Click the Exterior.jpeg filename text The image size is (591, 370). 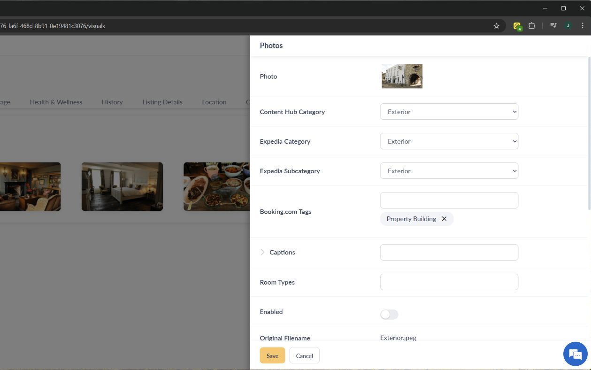pos(398,338)
